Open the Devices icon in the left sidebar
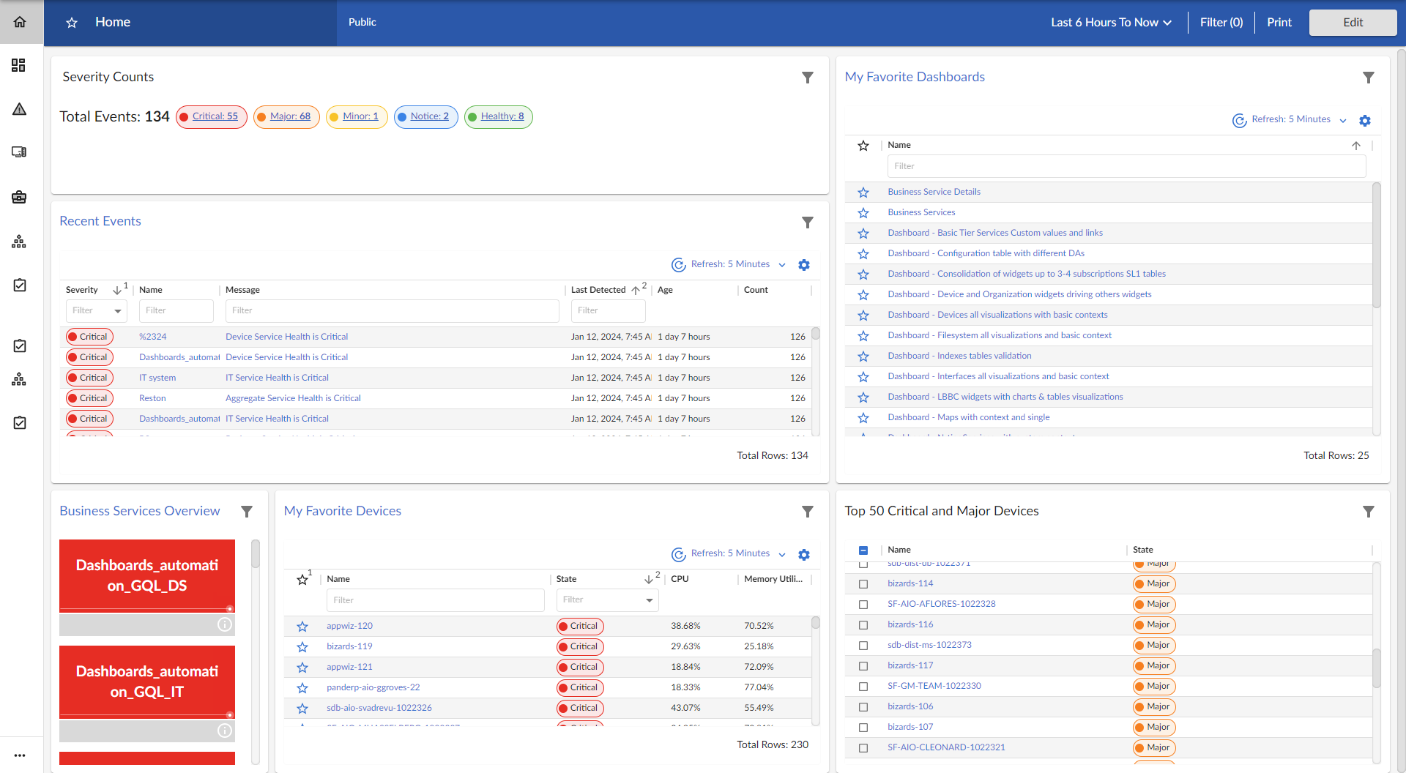This screenshot has height=773, width=1406. (19, 152)
